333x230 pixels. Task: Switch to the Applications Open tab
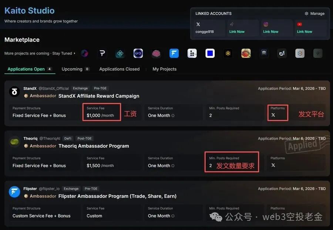(30, 69)
